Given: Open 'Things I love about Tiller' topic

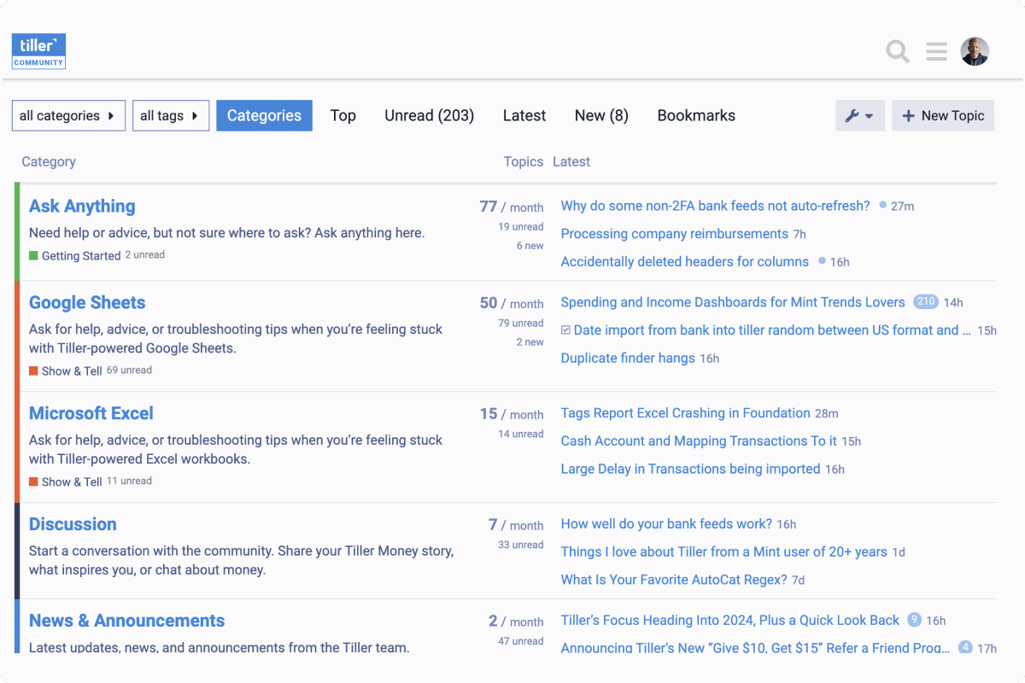Looking at the screenshot, I should [x=723, y=552].
